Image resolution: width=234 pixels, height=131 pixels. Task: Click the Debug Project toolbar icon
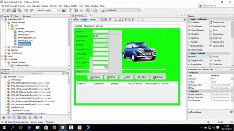tap(88, 11)
